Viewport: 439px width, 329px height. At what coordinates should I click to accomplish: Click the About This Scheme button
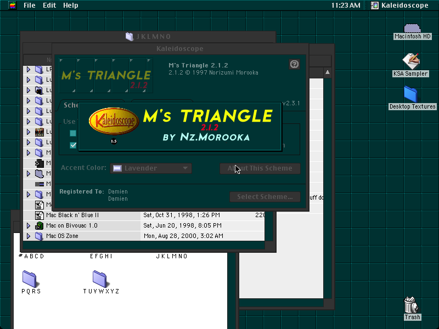(x=260, y=168)
